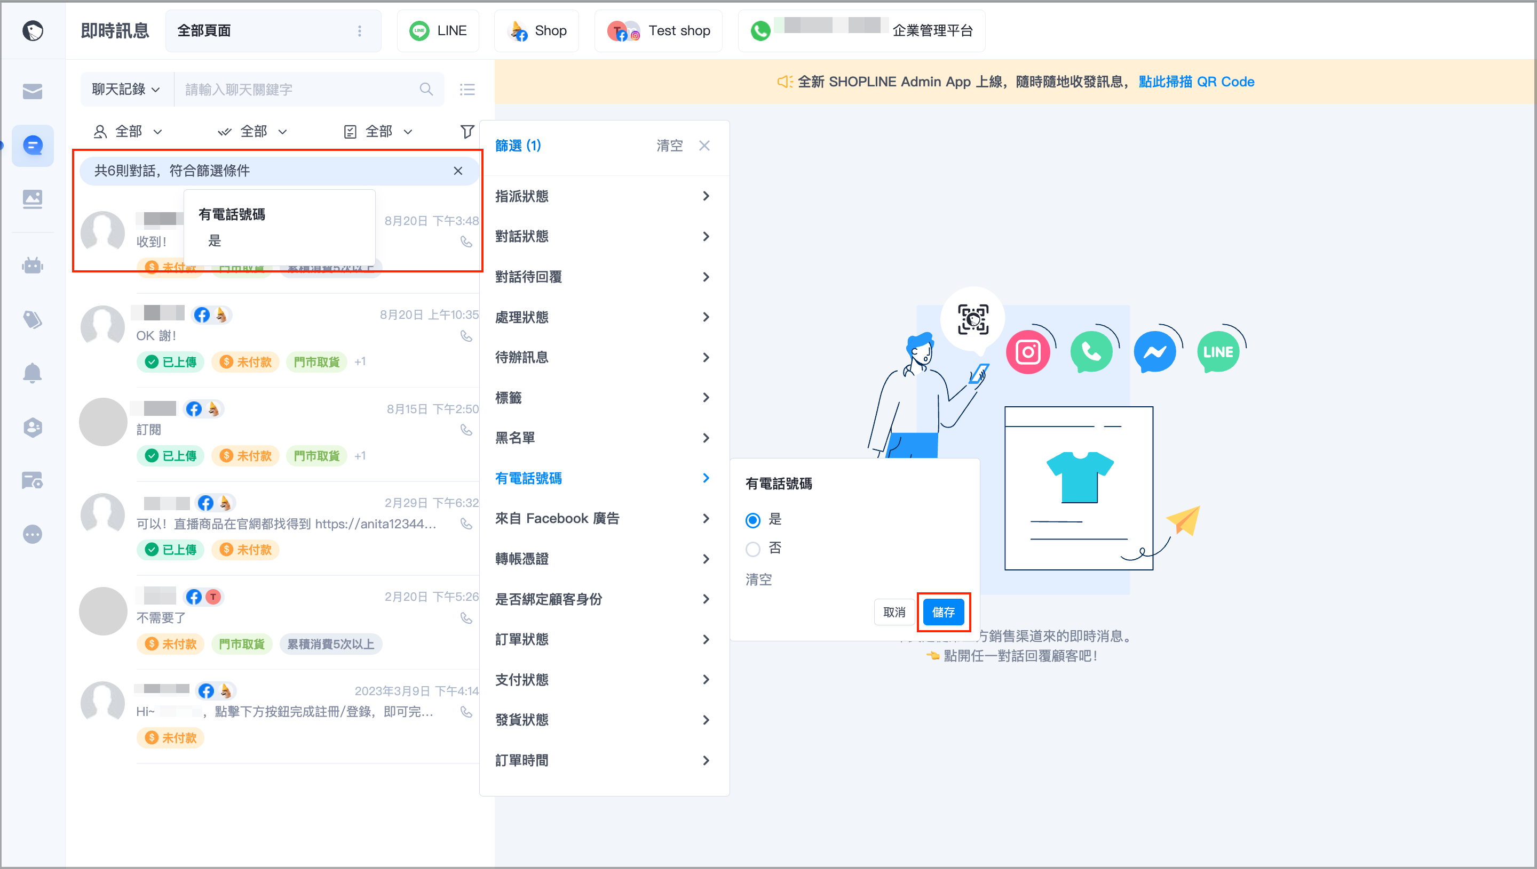1537x869 pixels.
Task: Open the 點此掃描 QR Code link
Action: pyautogui.click(x=1196, y=82)
